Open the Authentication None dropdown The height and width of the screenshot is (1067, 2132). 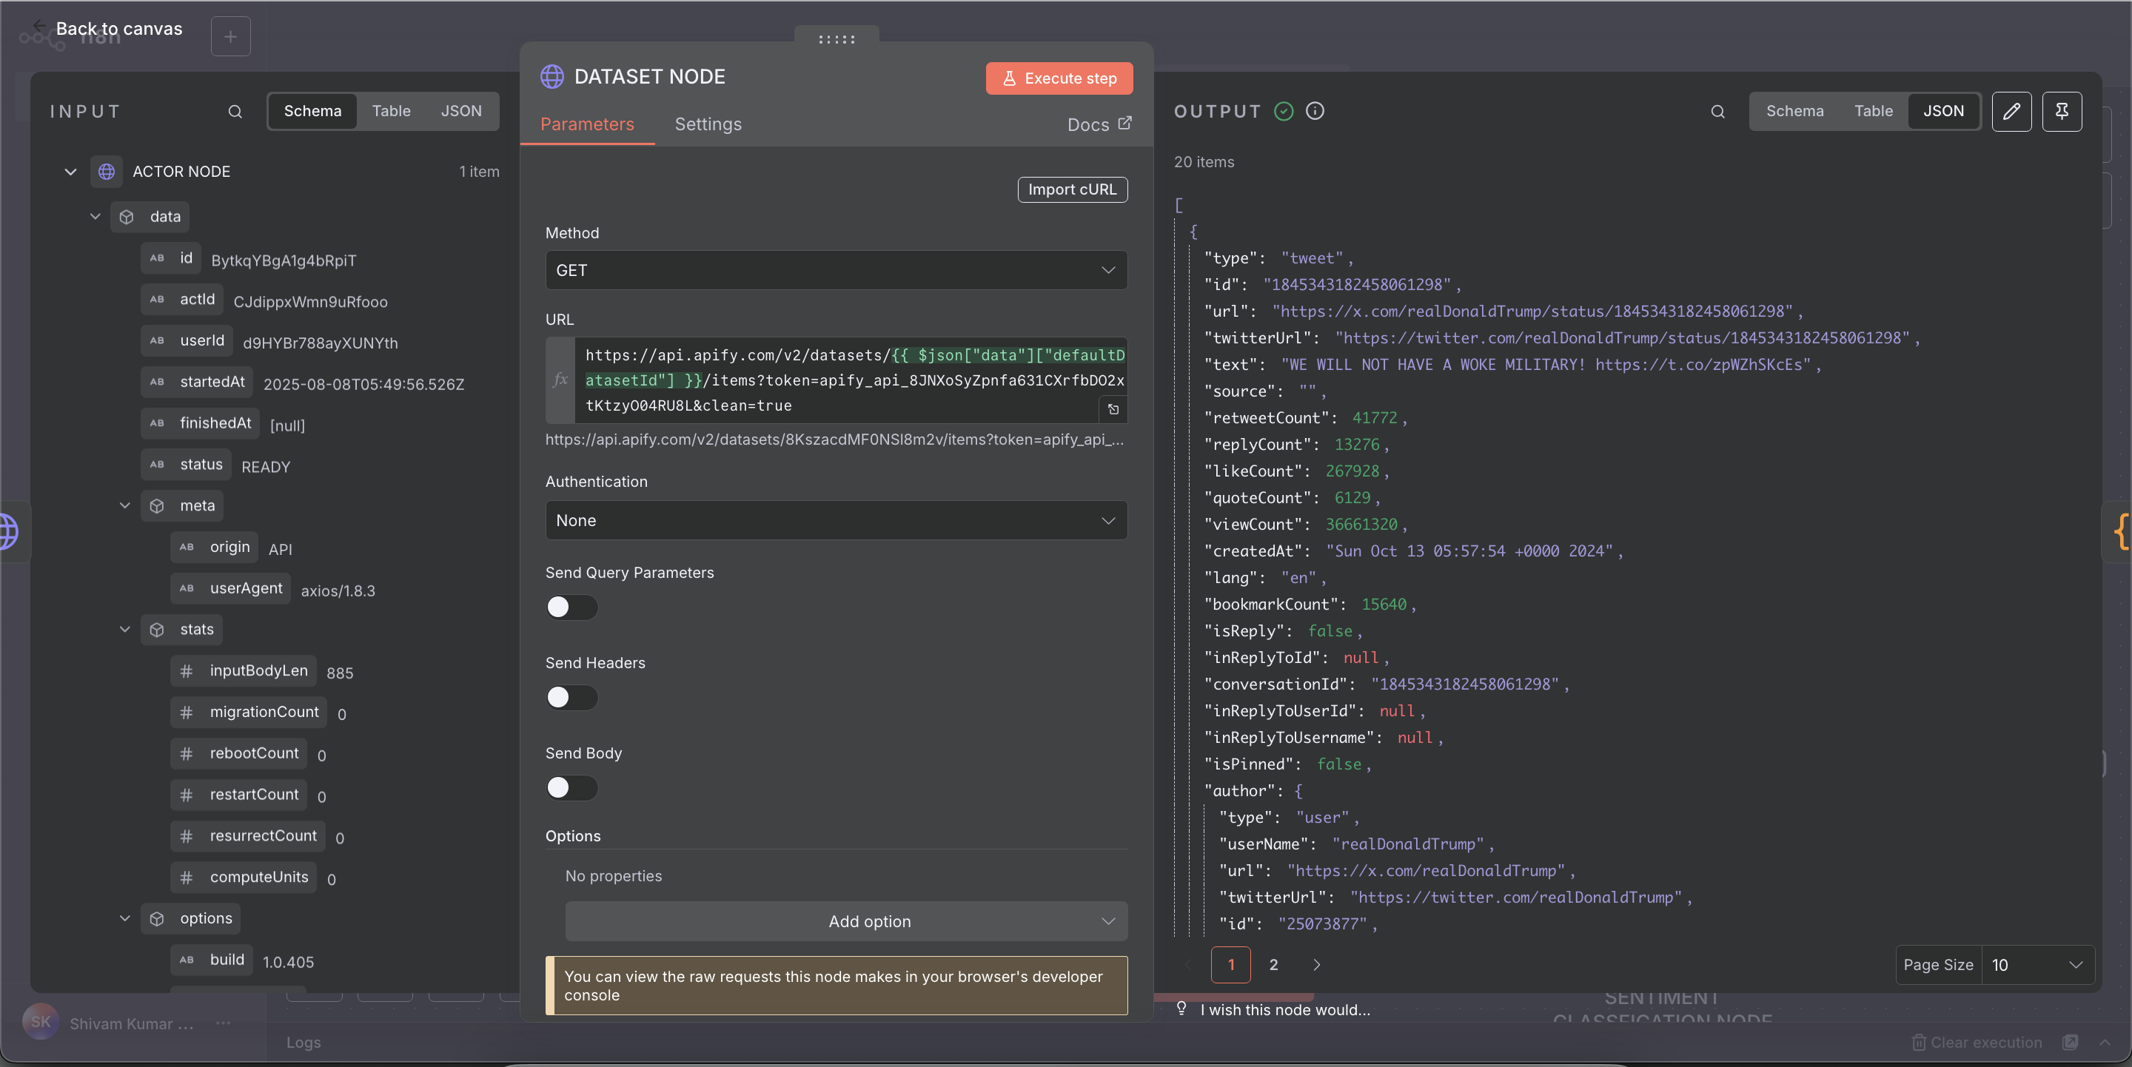click(836, 520)
